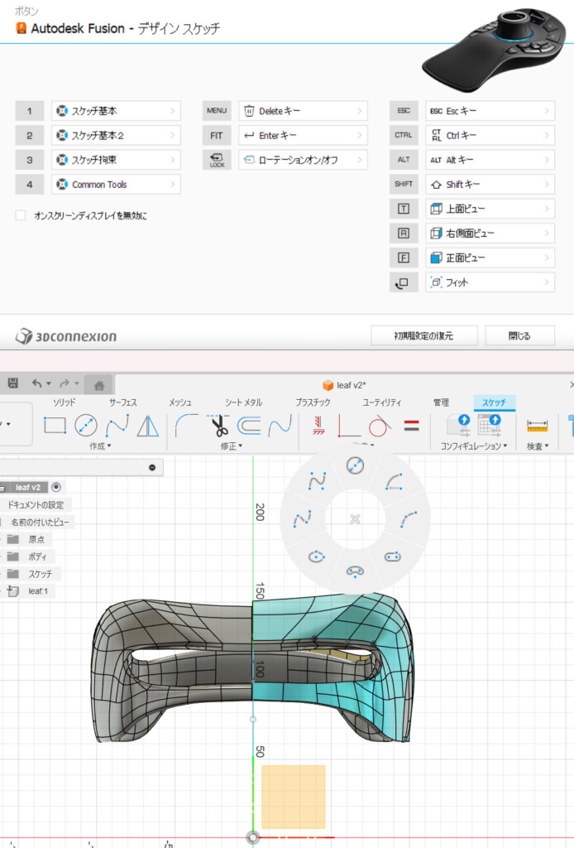Screen dimensions: 574x848
Task: Open undo history dropdown arrow
Action: [x=49, y=383]
